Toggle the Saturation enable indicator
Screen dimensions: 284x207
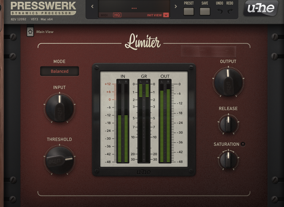click(243, 144)
